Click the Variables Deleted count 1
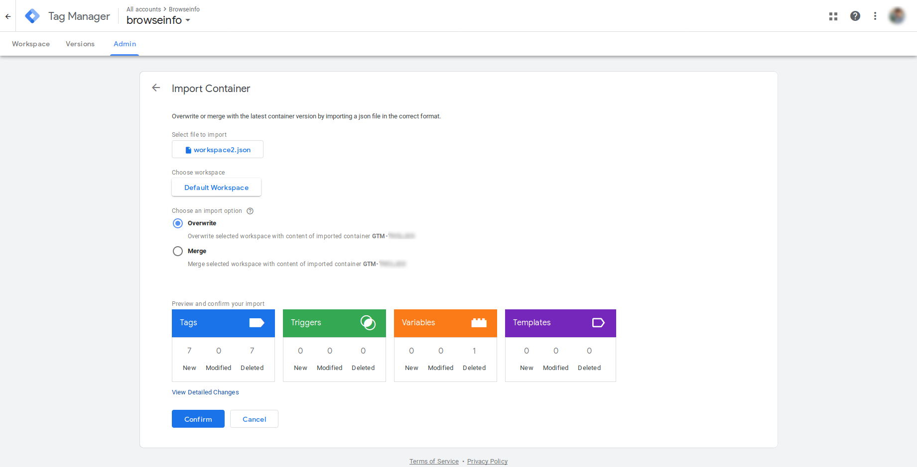The height and width of the screenshot is (467, 917). pyautogui.click(x=474, y=351)
